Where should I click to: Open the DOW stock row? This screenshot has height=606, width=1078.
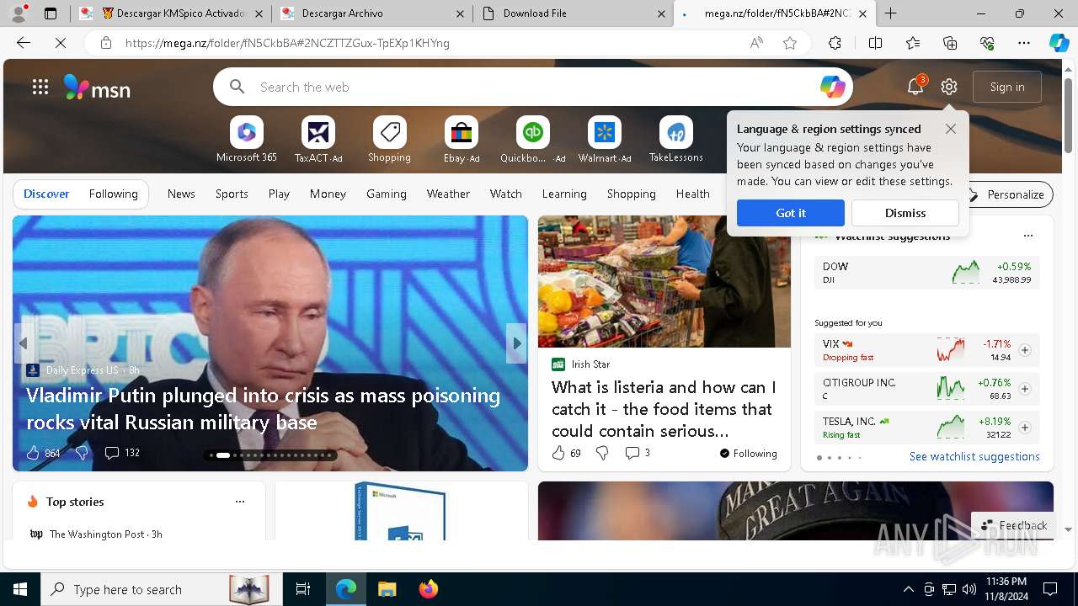pos(927,273)
